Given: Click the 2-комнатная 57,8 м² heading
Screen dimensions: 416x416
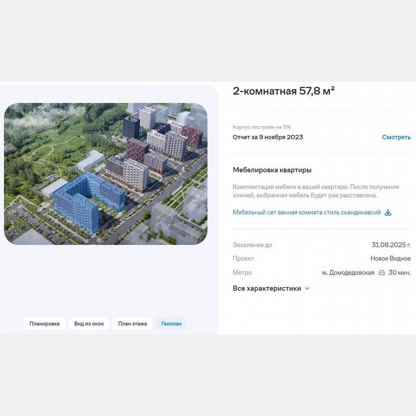Looking at the screenshot, I should click(284, 91).
